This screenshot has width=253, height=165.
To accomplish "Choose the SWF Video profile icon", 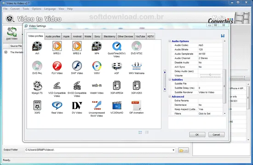I will tap(77, 66).
